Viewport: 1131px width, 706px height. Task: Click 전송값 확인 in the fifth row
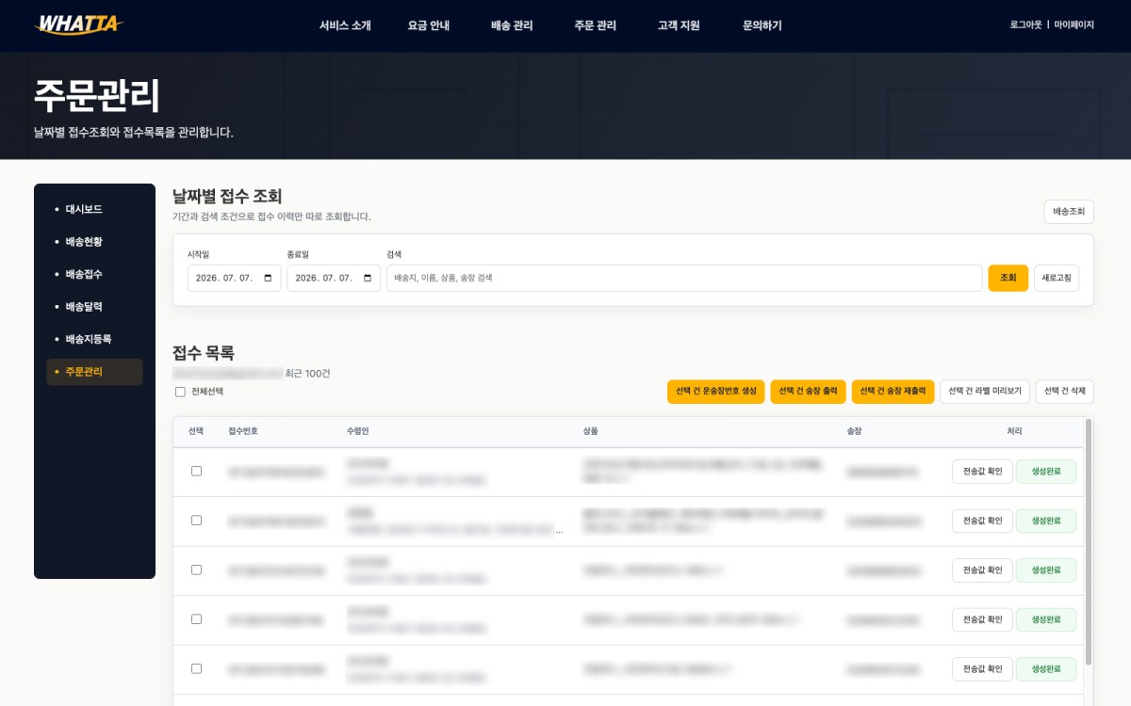coord(982,669)
